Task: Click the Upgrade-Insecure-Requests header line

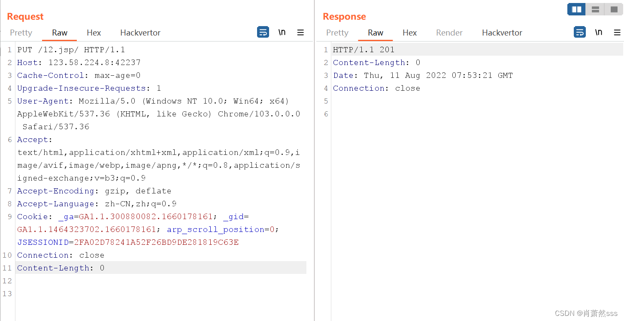Action: [89, 88]
